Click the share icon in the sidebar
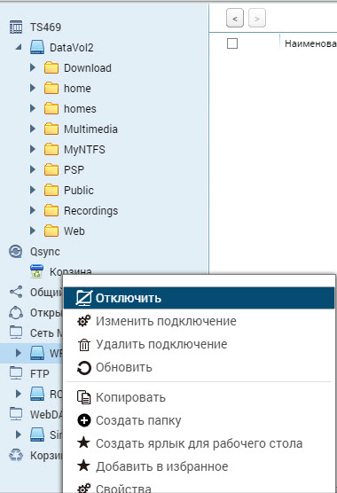This screenshot has width=337, height=493. tap(16, 292)
